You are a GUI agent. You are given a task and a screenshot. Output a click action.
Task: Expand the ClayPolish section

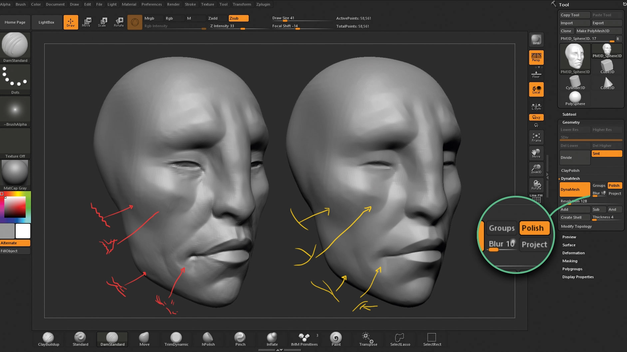pos(570,171)
